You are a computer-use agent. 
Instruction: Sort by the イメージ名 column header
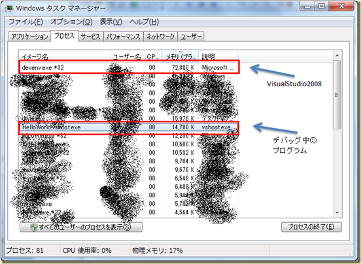(x=64, y=56)
